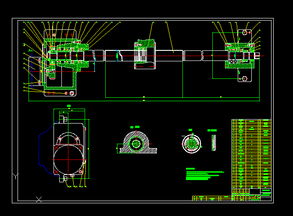Pick the empty white title block cell
This screenshot has width=293, height=216.
coord(255,191)
